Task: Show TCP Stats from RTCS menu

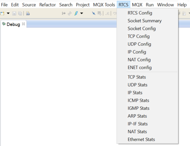Action: (148, 77)
